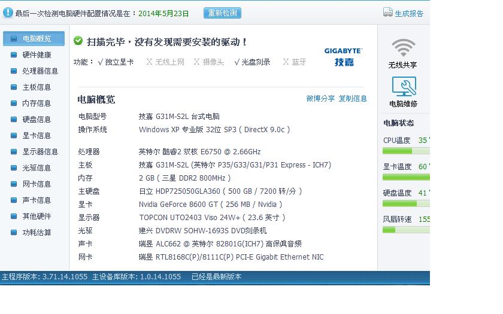Open the 处理器信息 menu item
This screenshot has height=314, width=503.
click(x=41, y=71)
